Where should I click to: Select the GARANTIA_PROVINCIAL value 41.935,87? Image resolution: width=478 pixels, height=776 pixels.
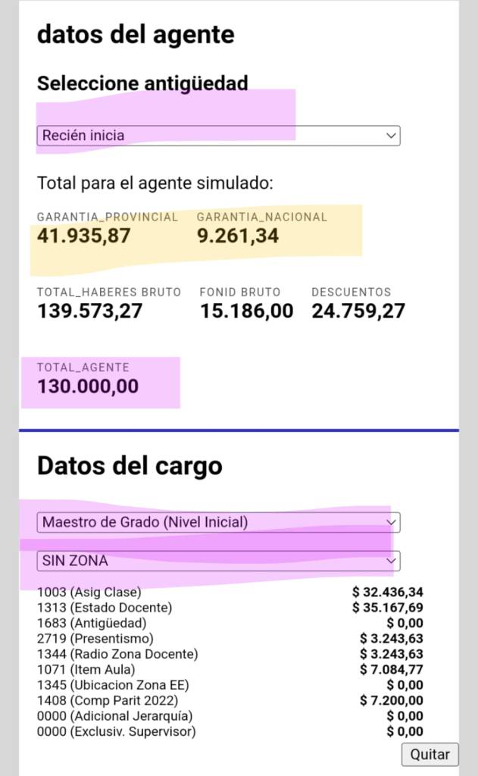(83, 236)
